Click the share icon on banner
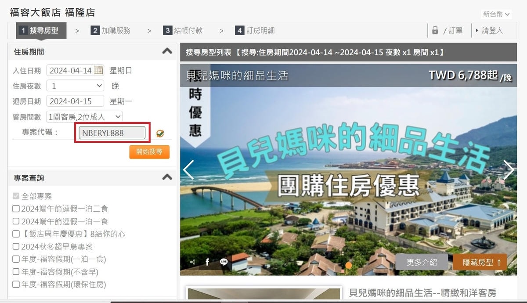Image resolution: width=527 pixels, height=303 pixels. click(x=192, y=262)
